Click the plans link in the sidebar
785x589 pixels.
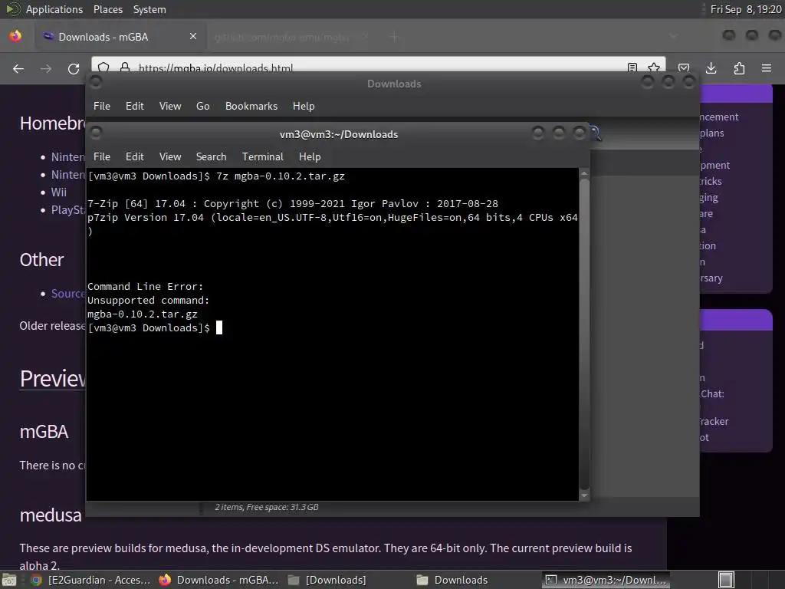(x=712, y=133)
